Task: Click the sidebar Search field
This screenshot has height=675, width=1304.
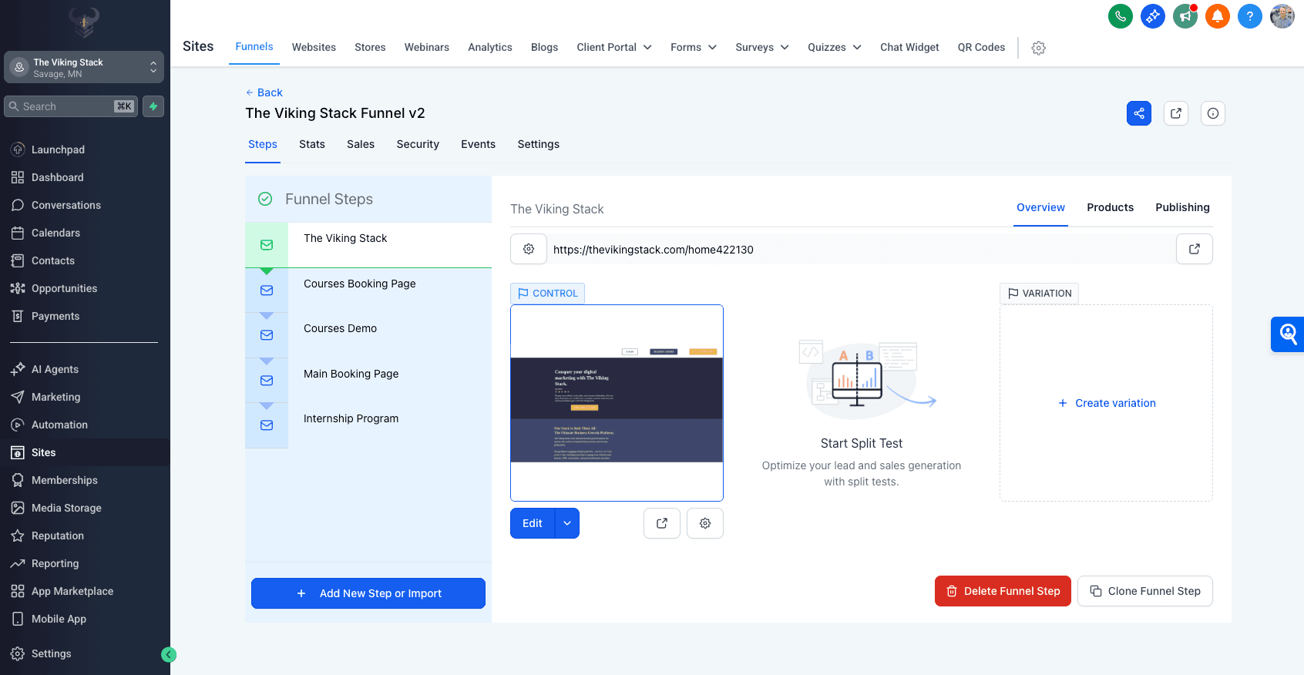Action: (x=71, y=106)
